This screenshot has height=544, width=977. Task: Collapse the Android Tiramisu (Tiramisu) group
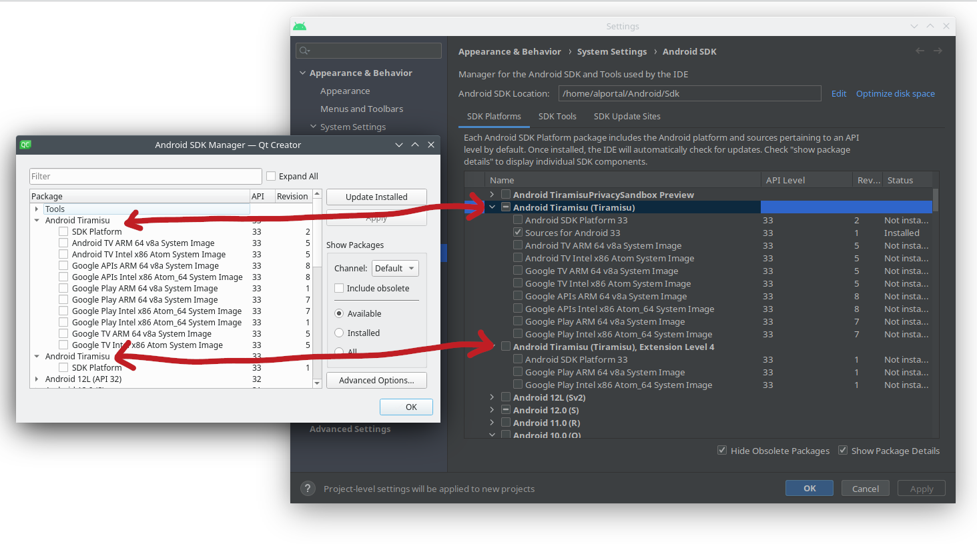tap(492, 207)
